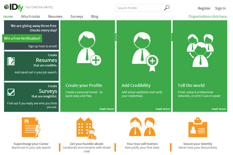Click read more under Tell the world
The image size is (233, 155).
coord(219,109)
